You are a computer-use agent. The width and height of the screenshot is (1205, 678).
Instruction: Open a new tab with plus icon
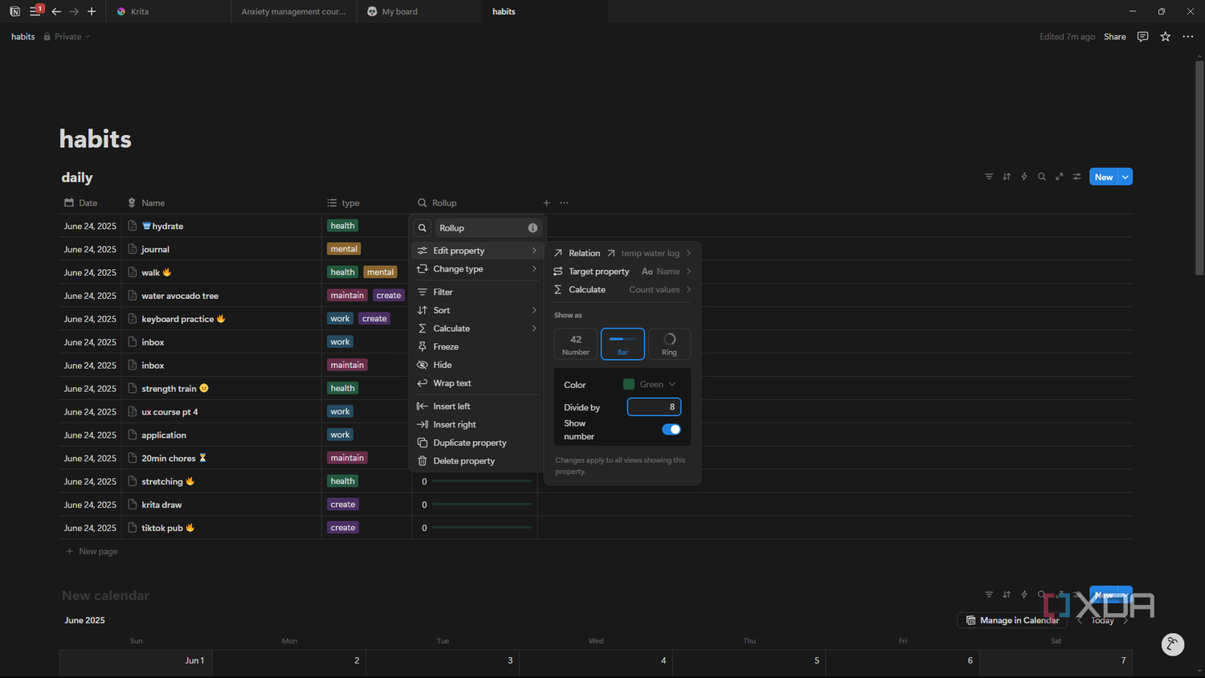point(92,11)
